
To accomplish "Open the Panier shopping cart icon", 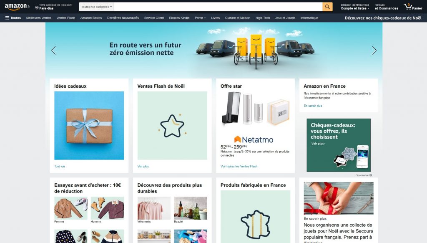I will tap(413, 7).
